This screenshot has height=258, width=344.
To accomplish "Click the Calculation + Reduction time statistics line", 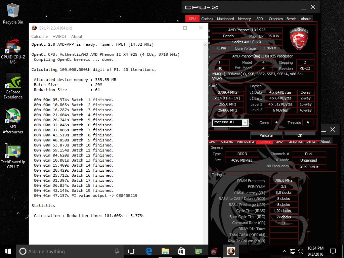I will (x=89, y=216).
